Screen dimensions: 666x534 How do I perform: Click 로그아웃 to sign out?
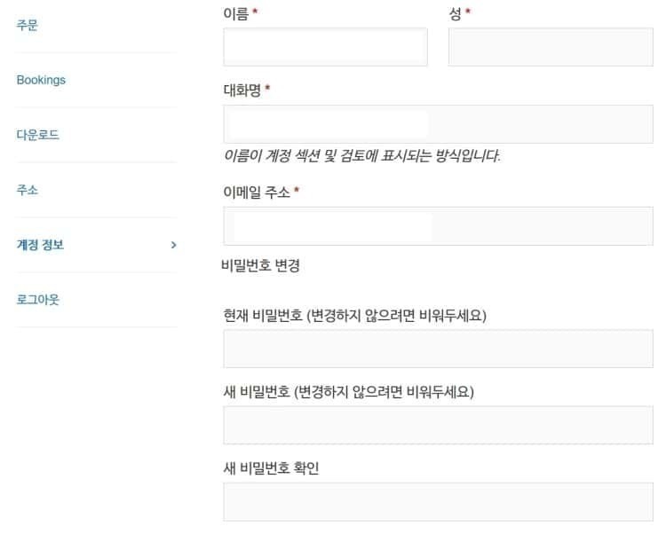(x=38, y=300)
